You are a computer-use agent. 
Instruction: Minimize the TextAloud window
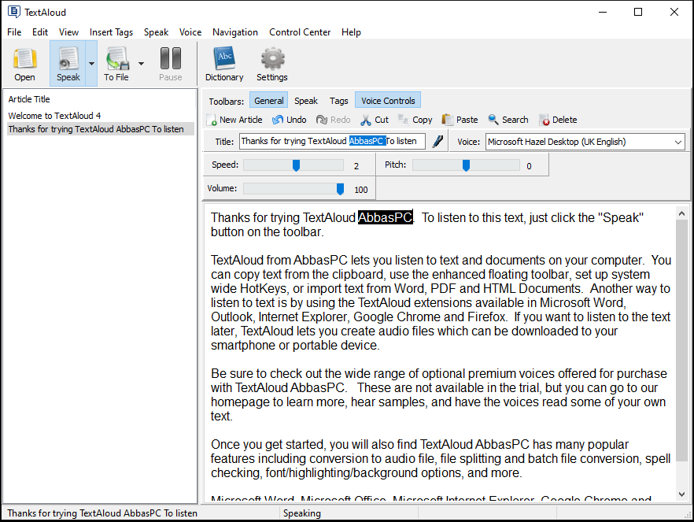[x=603, y=12]
